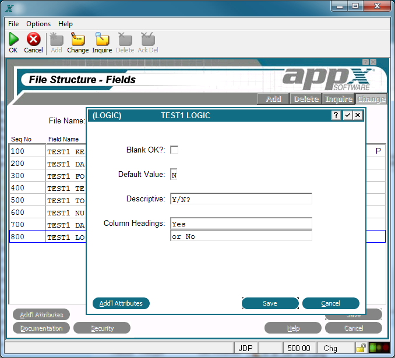Click the padlock icon in status bar
The width and height of the screenshot is (395, 358).
point(361,348)
